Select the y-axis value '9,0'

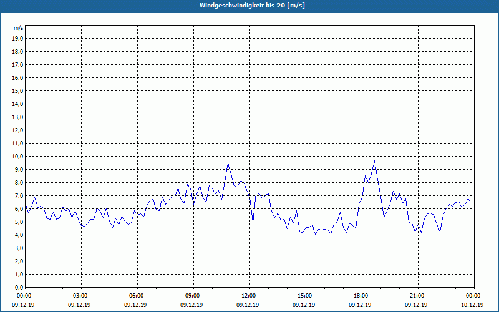(19, 169)
